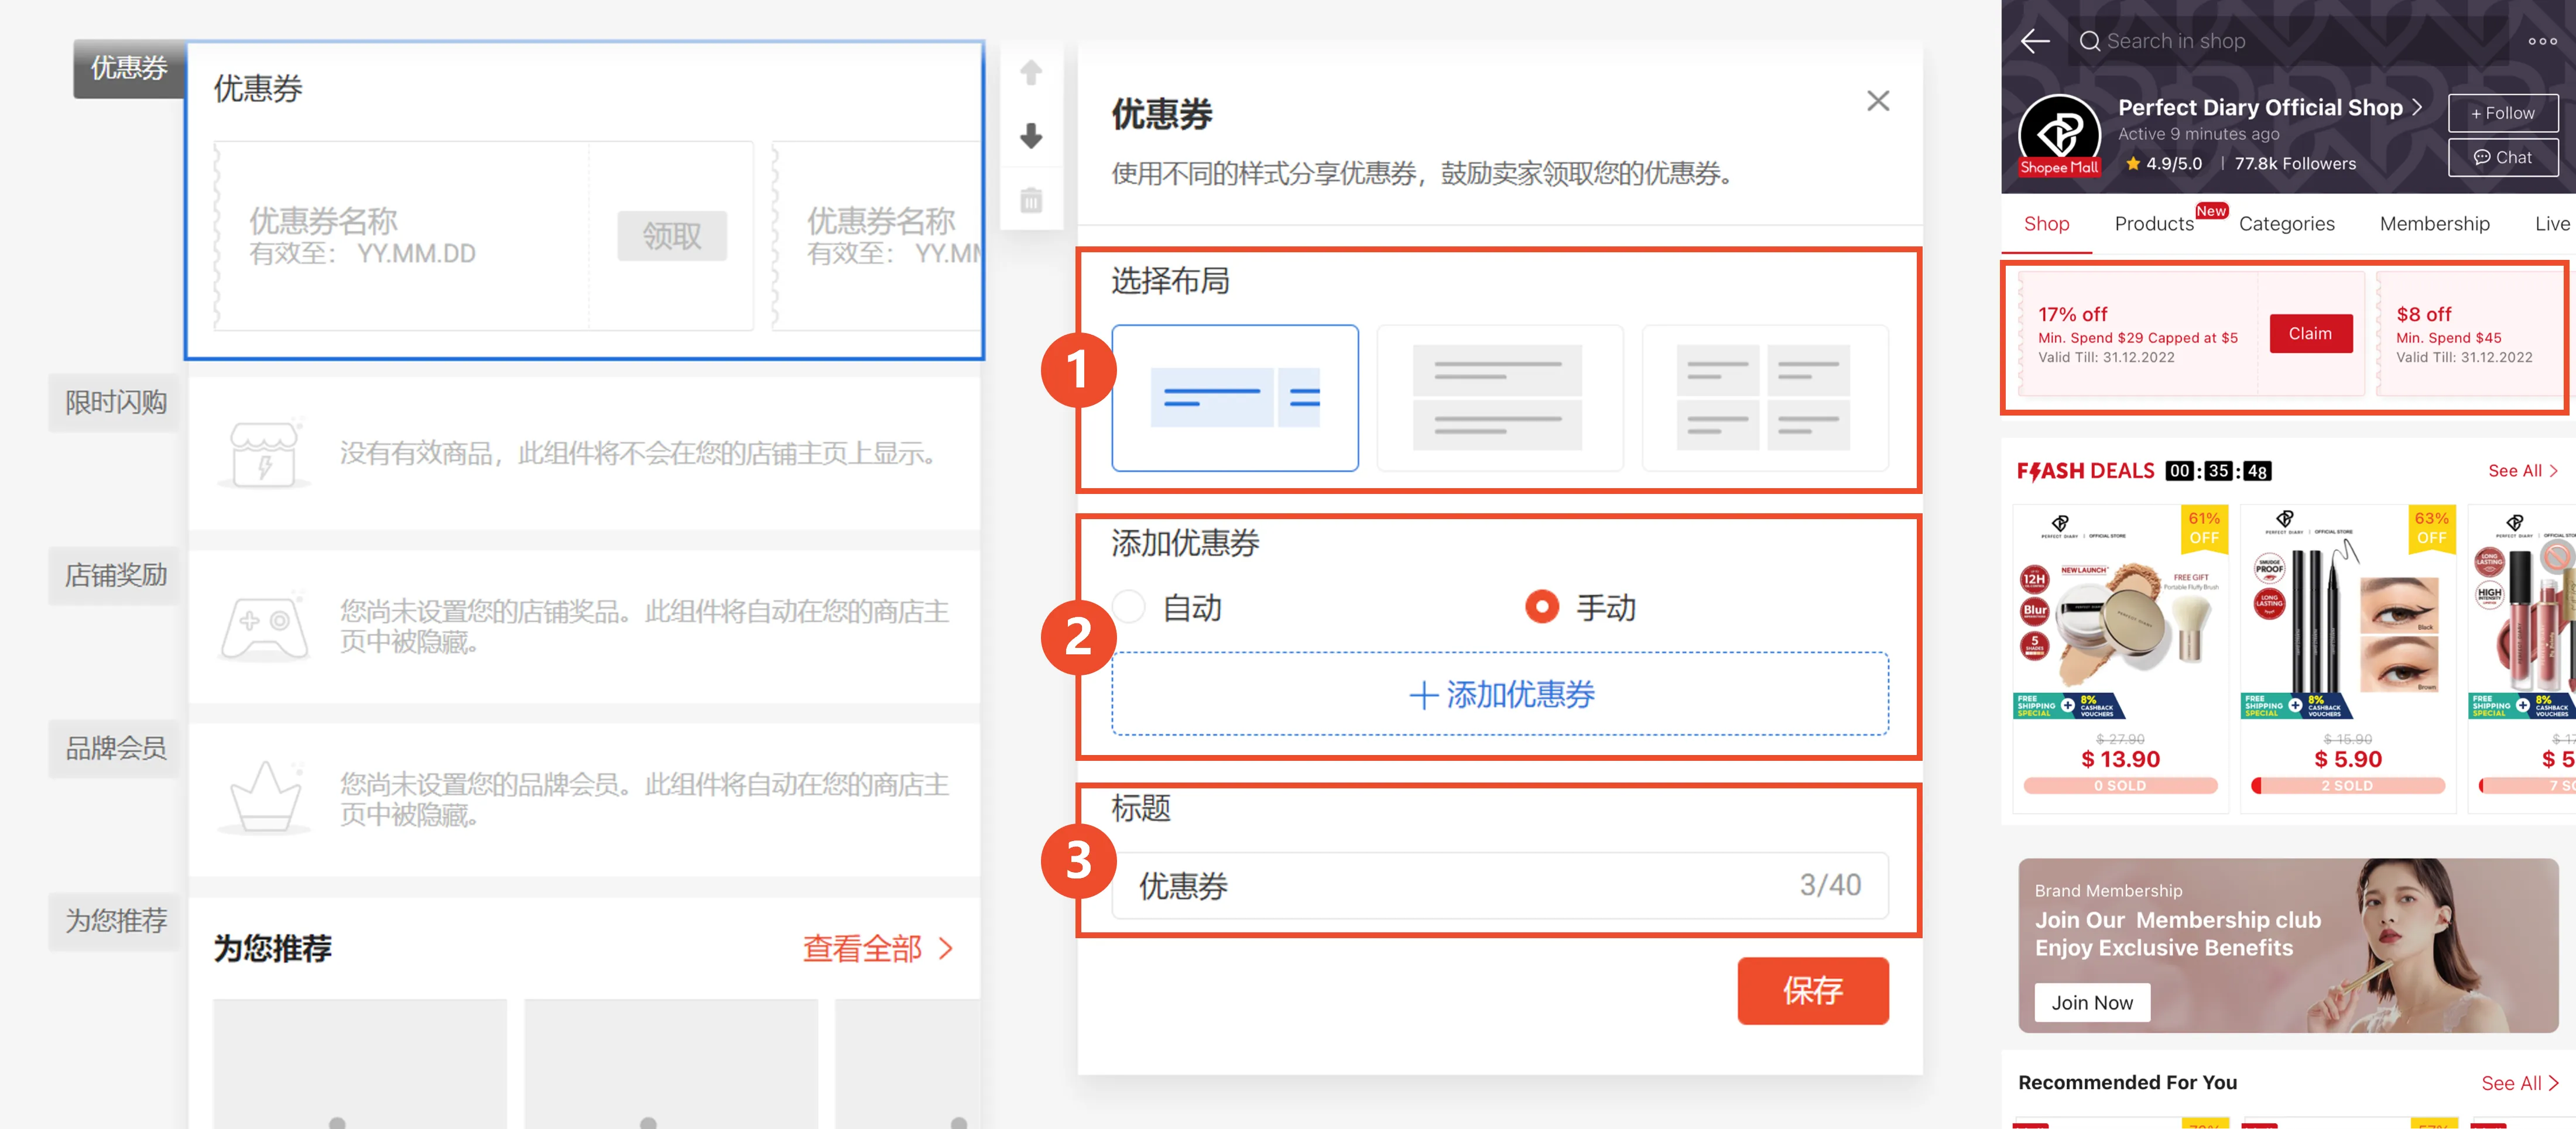Expand See All under Recommended For You
The width and height of the screenshot is (2576, 1129).
(2519, 1082)
